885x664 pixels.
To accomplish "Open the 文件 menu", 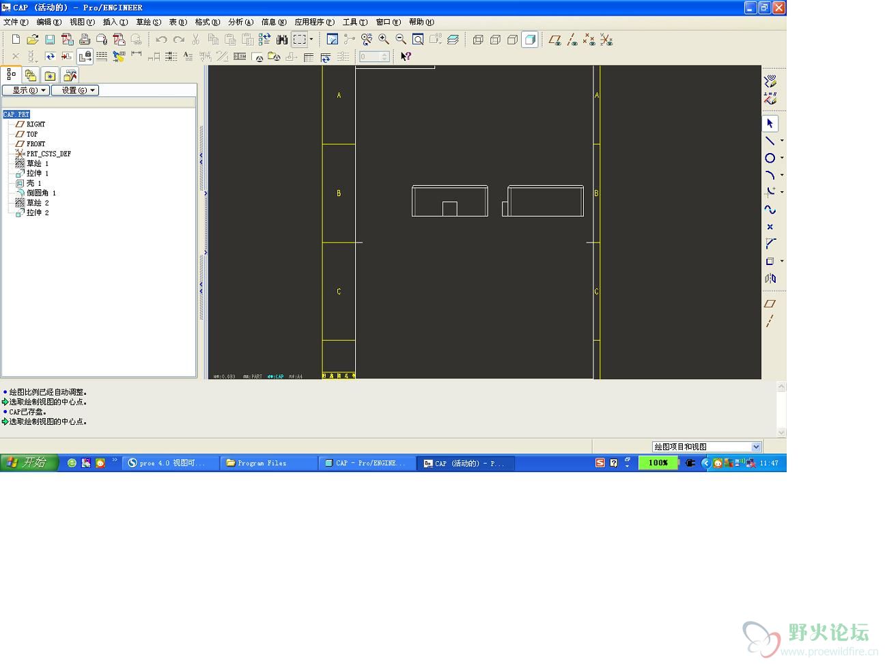I will pyautogui.click(x=16, y=22).
